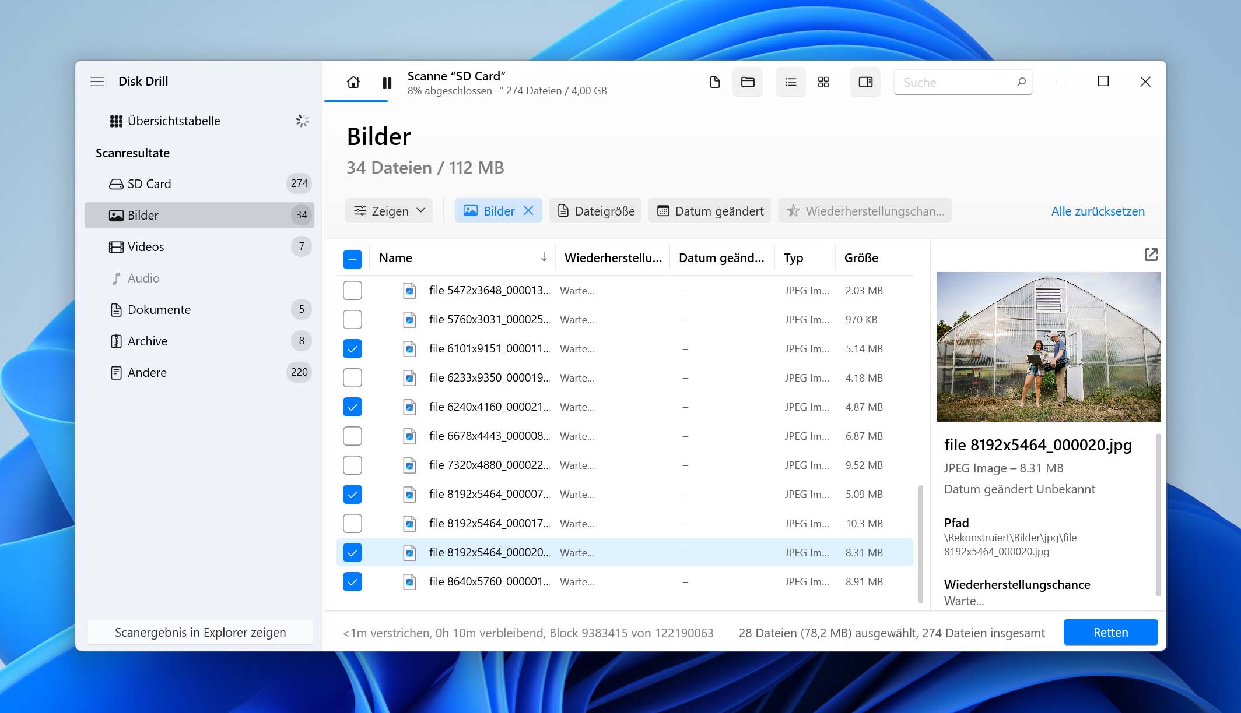Screen dimensions: 1241x713
Task: Sort by Typ column header
Action: pyautogui.click(x=805, y=258)
